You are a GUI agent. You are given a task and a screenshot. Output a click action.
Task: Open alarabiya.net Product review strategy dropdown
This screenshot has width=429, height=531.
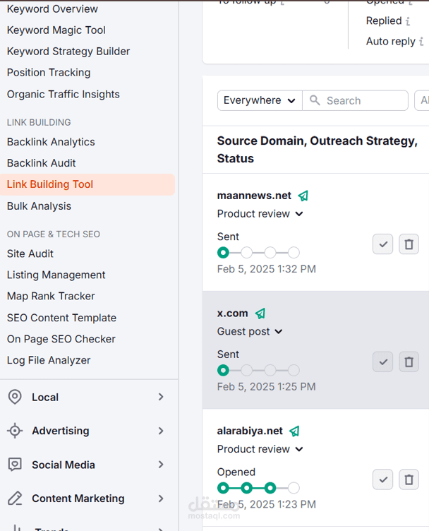point(260,449)
